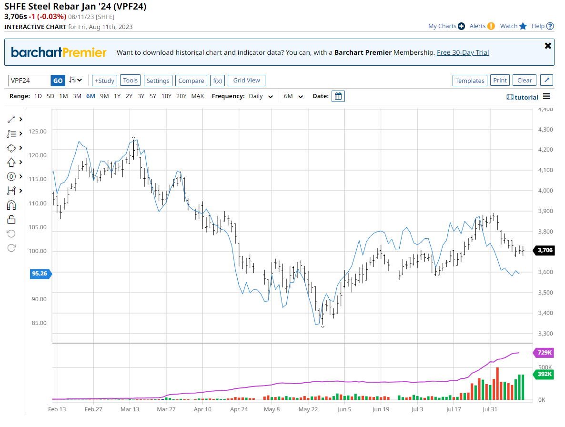This screenshot has height=427, width=565.
Task: Expand the 6M period dropdown
Action: (293, 96)
